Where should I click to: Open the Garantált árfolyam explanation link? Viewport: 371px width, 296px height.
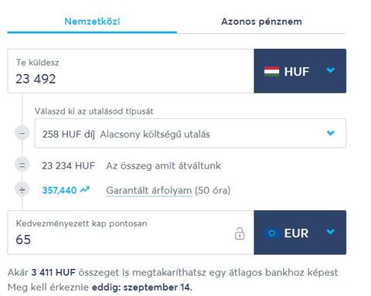(x=149, y=191)
